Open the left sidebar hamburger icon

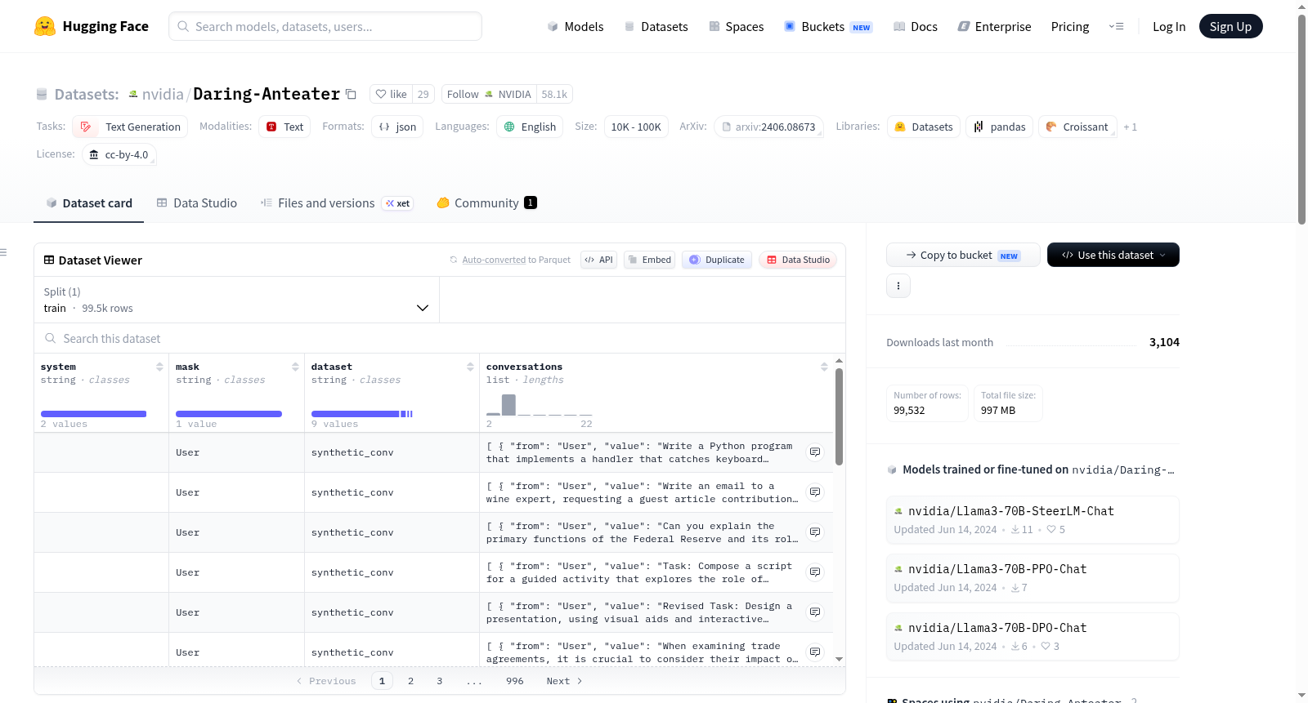(x=3, y=252)
